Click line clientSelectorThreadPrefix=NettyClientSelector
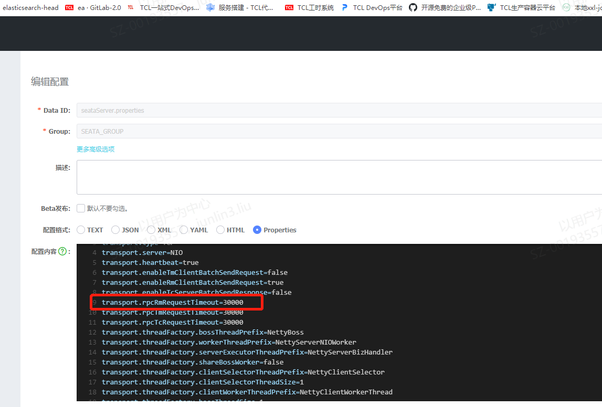The image size is (602, 407). (243, 372)
